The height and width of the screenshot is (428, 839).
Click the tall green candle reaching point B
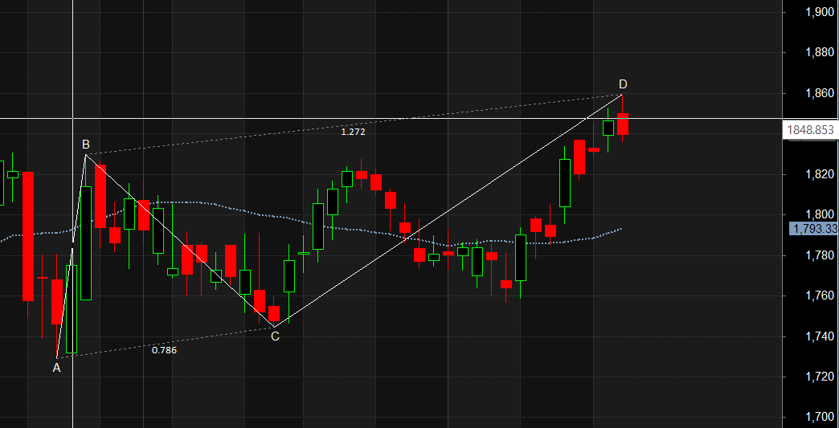(x=86, y=243)
